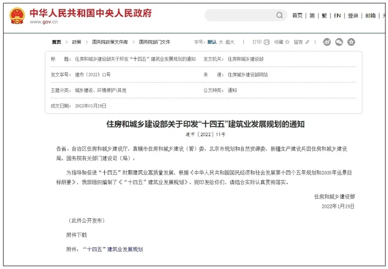This screenshot has height=269, width=388.
Task: Open the 邮箱 mailbox link
Action: pos(370,15)
